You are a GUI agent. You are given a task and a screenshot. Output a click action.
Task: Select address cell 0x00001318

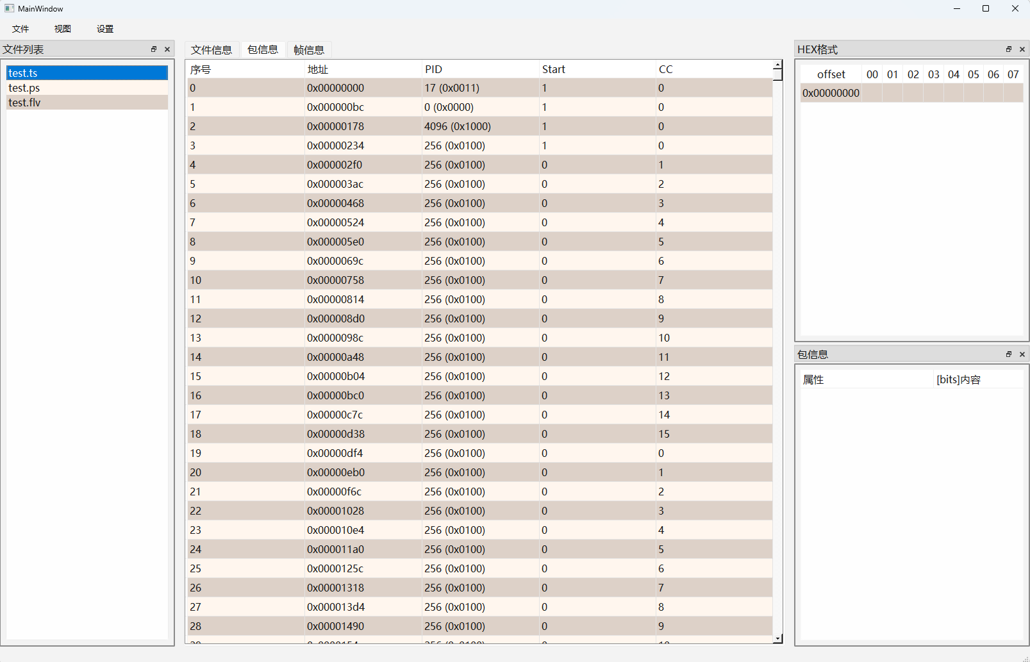pyautogui.click(x=363, y=588)
